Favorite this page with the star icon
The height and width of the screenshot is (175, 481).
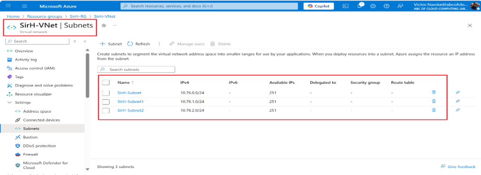(104, 26)
